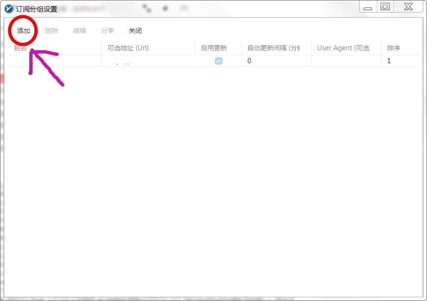Minimize the subscription settings window
This screenshot has height=301, width=427.
[368, 7]
